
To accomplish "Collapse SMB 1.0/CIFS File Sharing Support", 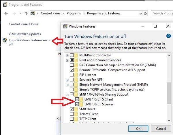I will coord(67,94).
